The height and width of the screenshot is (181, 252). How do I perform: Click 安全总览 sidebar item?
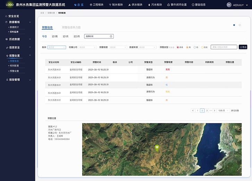click(x=14, y=16)
